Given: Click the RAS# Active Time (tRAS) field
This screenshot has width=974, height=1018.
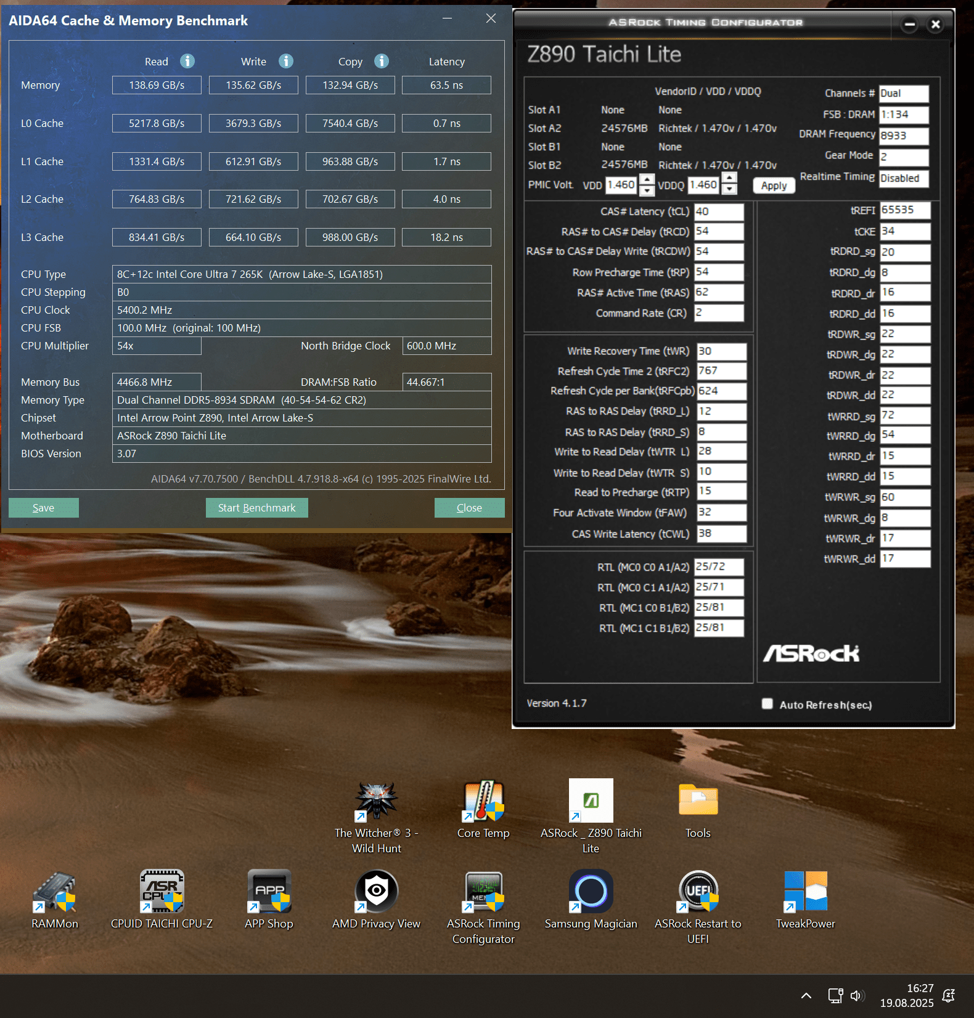Looking at the screenshot, I should coord(719,292).
